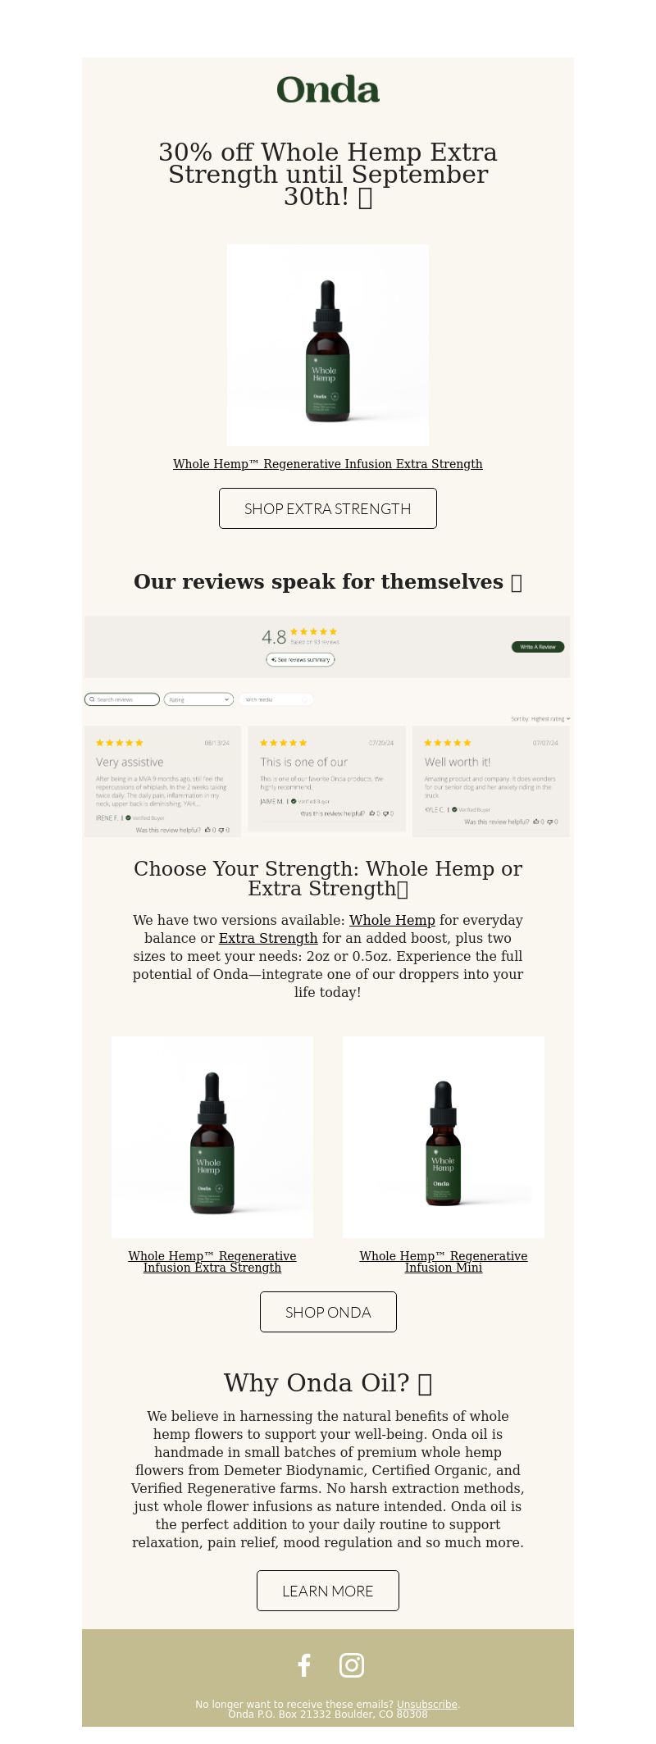Click the five-star rating beside 4.8

click(x=313, y=631)
